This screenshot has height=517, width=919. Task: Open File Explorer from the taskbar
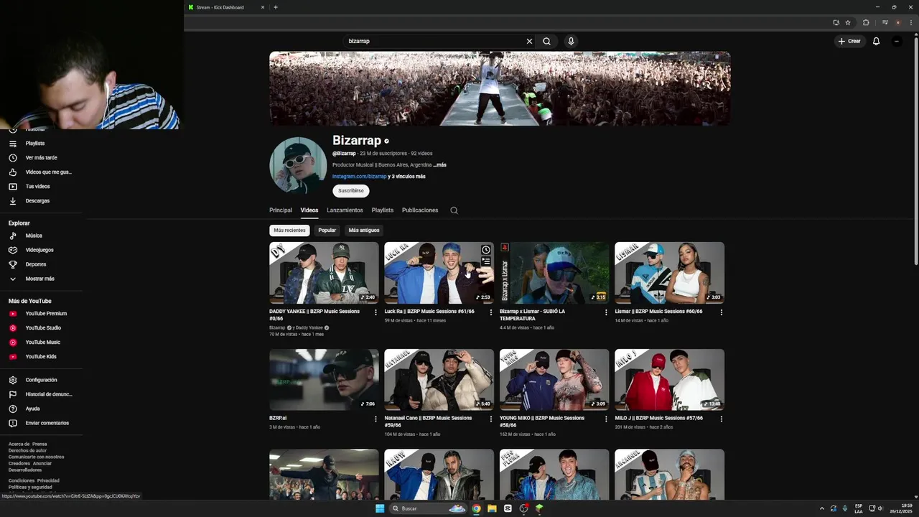[492, 508]
